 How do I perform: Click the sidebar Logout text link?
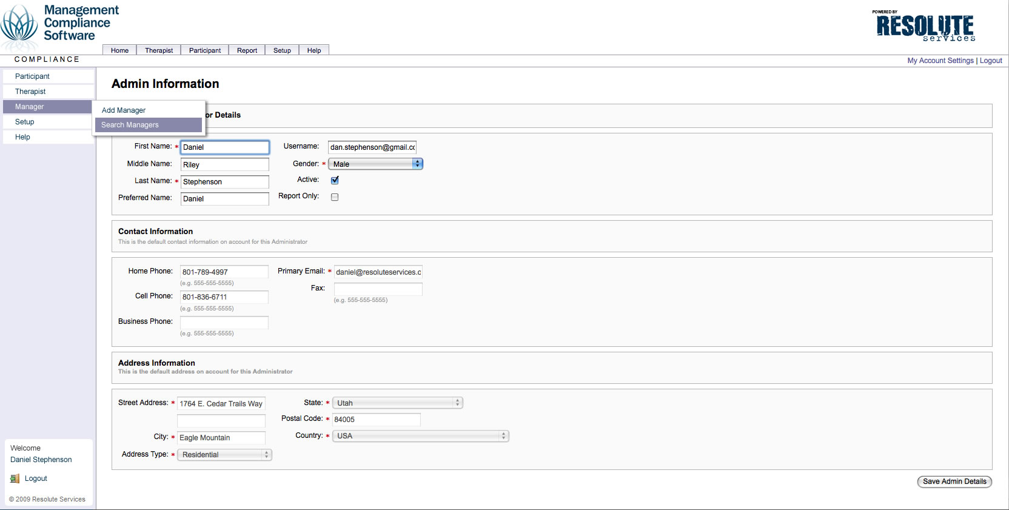click(36, 478)
